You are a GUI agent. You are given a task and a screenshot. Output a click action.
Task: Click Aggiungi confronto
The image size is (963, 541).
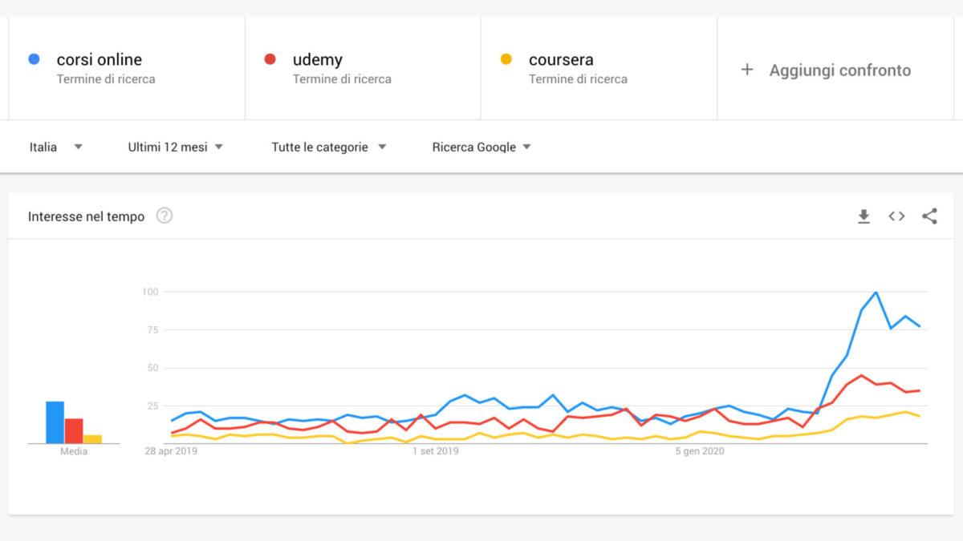[x=840, y=70]
